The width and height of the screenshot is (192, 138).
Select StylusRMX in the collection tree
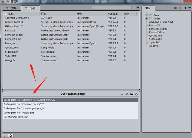155,42
